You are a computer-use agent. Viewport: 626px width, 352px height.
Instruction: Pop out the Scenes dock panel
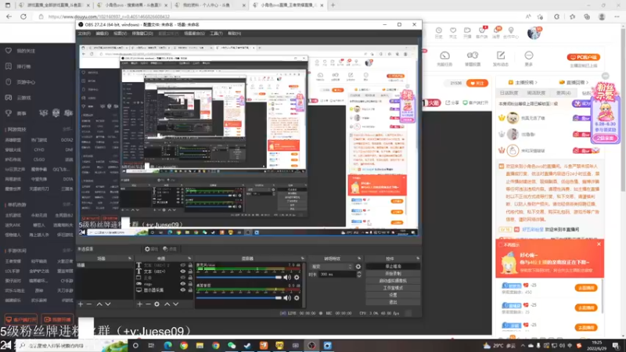point(130,259)
